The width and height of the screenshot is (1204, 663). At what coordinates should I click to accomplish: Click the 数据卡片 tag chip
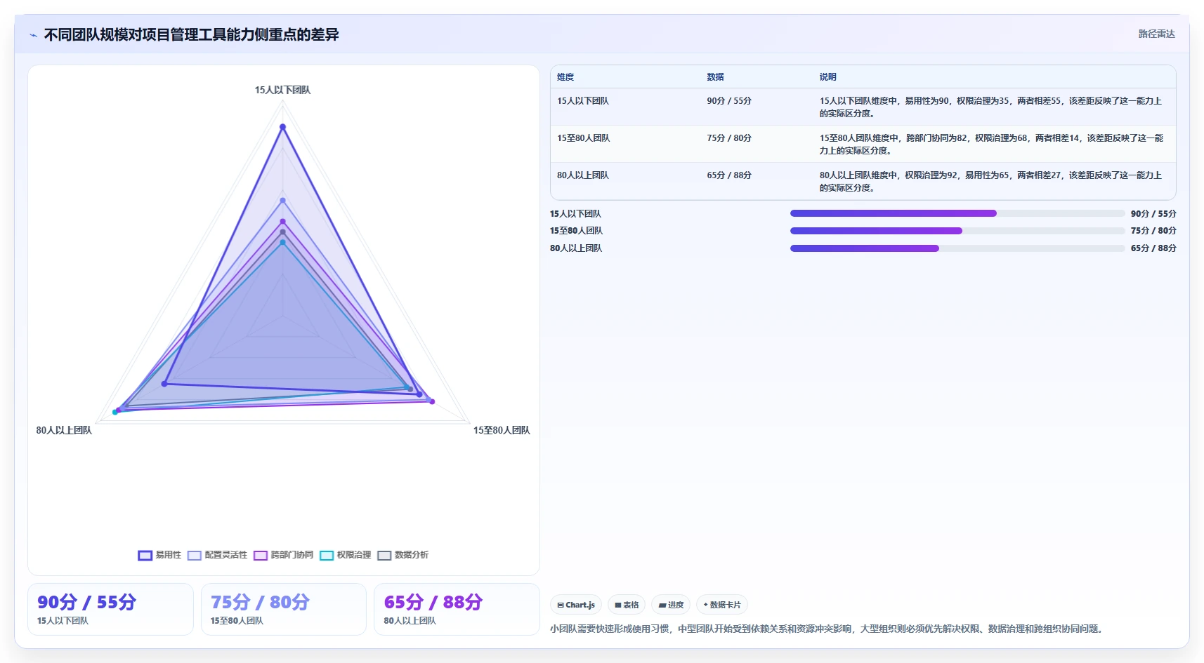[722, 605]
